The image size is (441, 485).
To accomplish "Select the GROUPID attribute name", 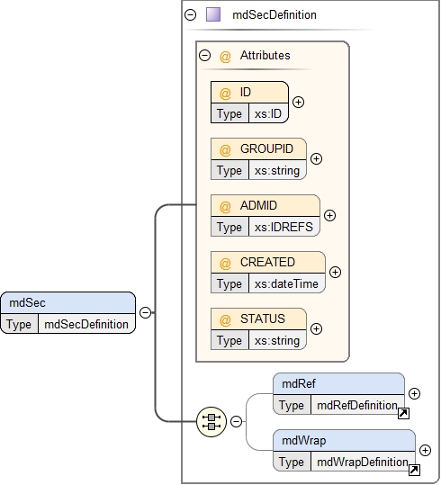I will pos(266,148).
